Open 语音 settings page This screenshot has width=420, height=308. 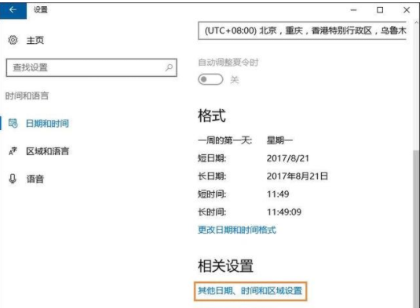[x=35, y=179]
